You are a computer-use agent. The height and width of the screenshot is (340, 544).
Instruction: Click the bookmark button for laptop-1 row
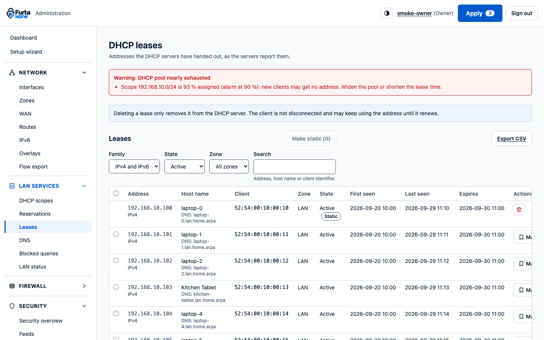522,237
